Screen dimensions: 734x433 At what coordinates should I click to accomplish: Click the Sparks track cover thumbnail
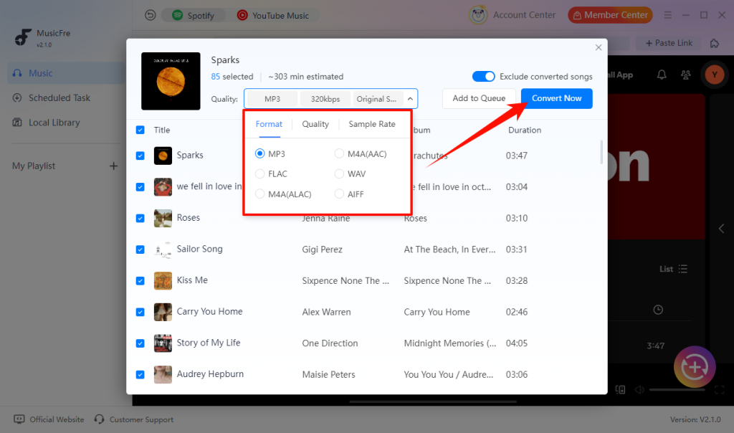[163, 156]
